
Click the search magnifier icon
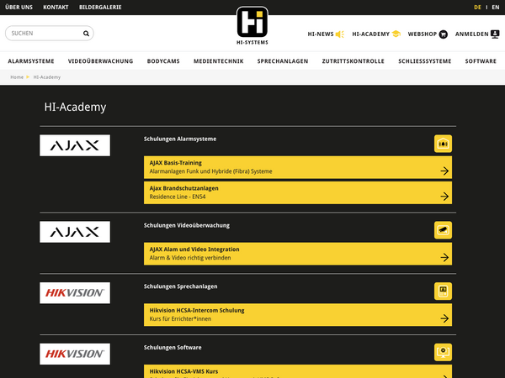click(86, 34)
